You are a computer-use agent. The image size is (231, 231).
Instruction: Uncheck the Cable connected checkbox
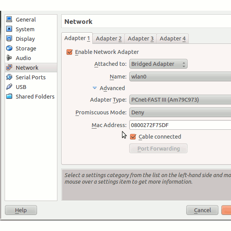point(133,137)
